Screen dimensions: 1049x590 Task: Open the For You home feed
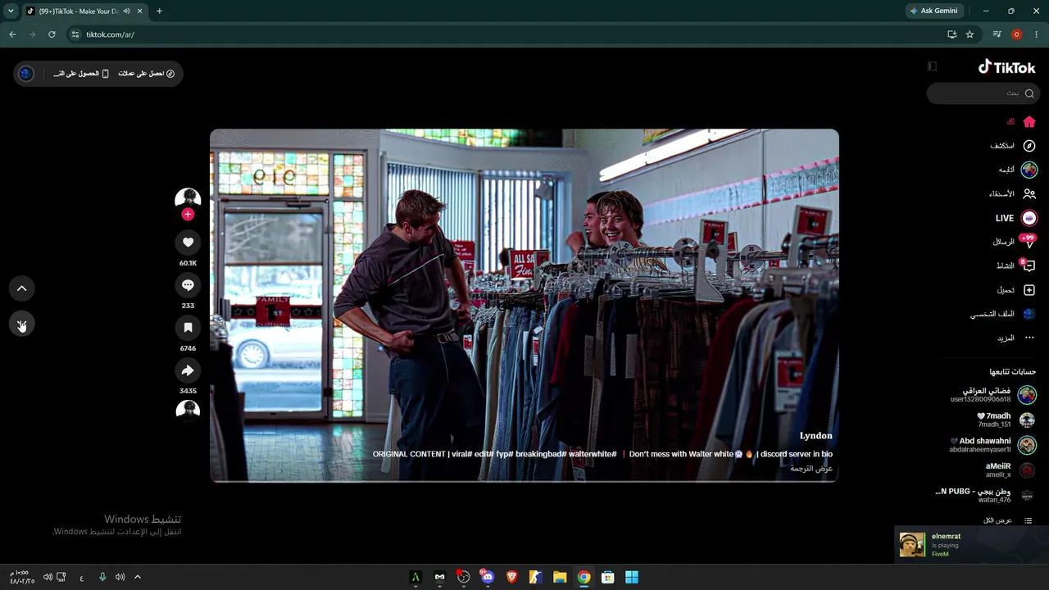pos(1021,122)
